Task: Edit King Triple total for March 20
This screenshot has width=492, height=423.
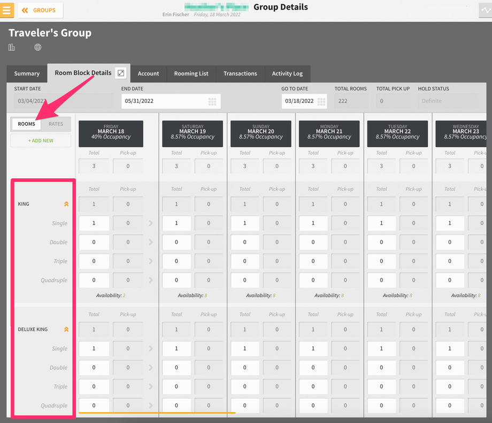Action: click(x=245, y=261)
